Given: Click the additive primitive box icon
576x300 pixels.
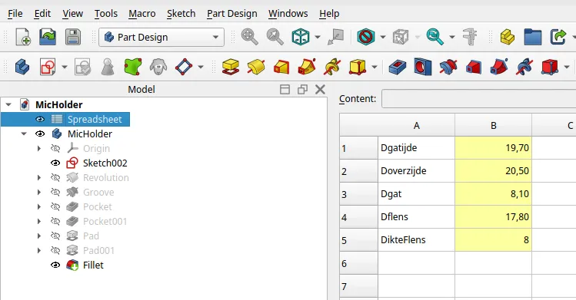Looking at the screenshot, I should tap(358, 67).
